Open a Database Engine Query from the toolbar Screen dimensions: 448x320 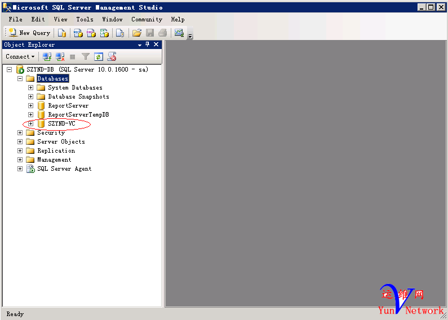[x=62, y=33]
